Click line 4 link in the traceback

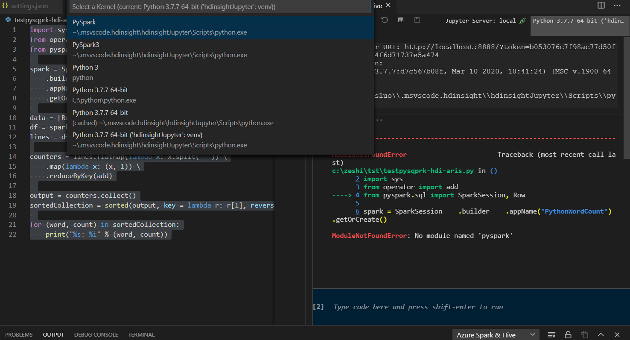point(358,195)
